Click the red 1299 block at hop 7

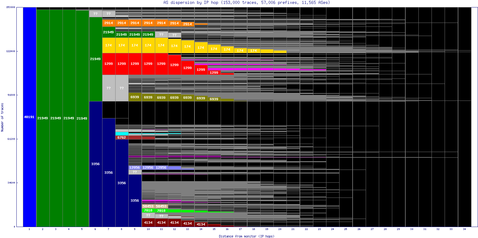tap(109, 64)
